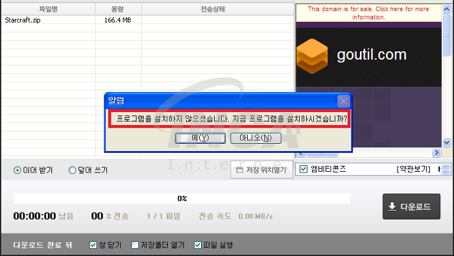Select the 덮어 쓰기 radio option

pyautogui.click(x=73, y=170)
